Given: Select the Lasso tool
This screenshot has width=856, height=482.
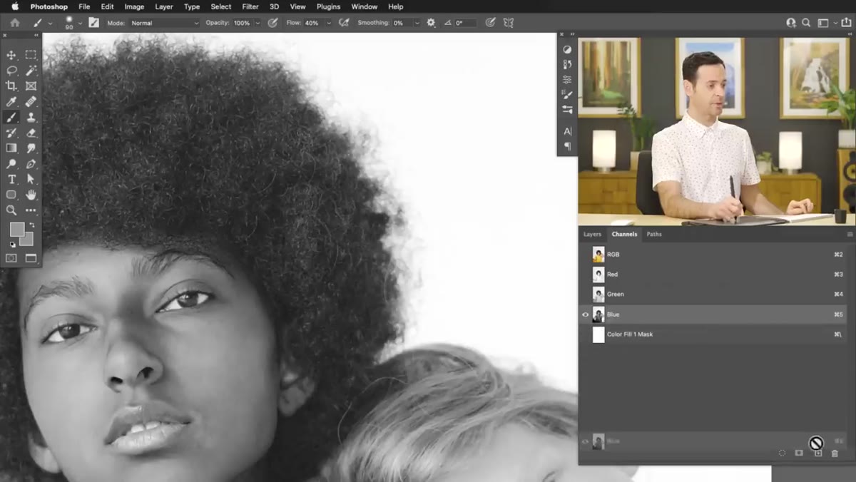Looking at the screenshot, I should click(11, 71).
